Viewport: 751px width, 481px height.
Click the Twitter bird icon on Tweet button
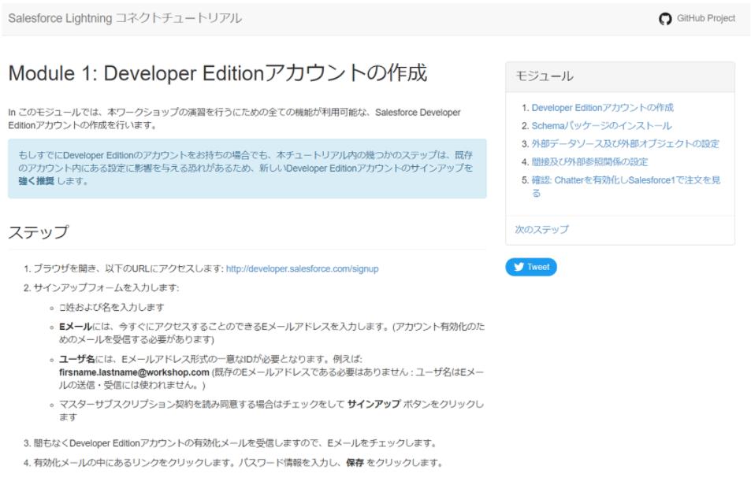pyautogui.click(x=519, y=267)
